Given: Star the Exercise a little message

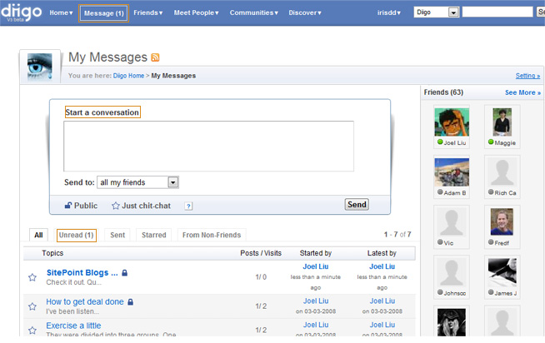Looking at the screenshot, I should [x=32, y=331].
